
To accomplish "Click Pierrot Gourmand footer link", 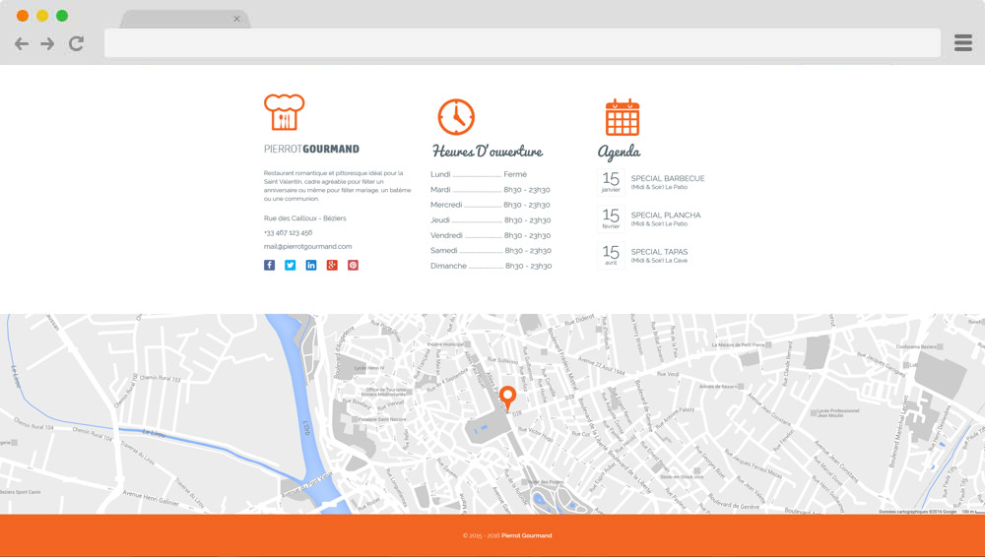I will (x=526, y=535).
